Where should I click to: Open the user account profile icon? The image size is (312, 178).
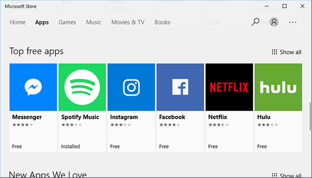274,22
